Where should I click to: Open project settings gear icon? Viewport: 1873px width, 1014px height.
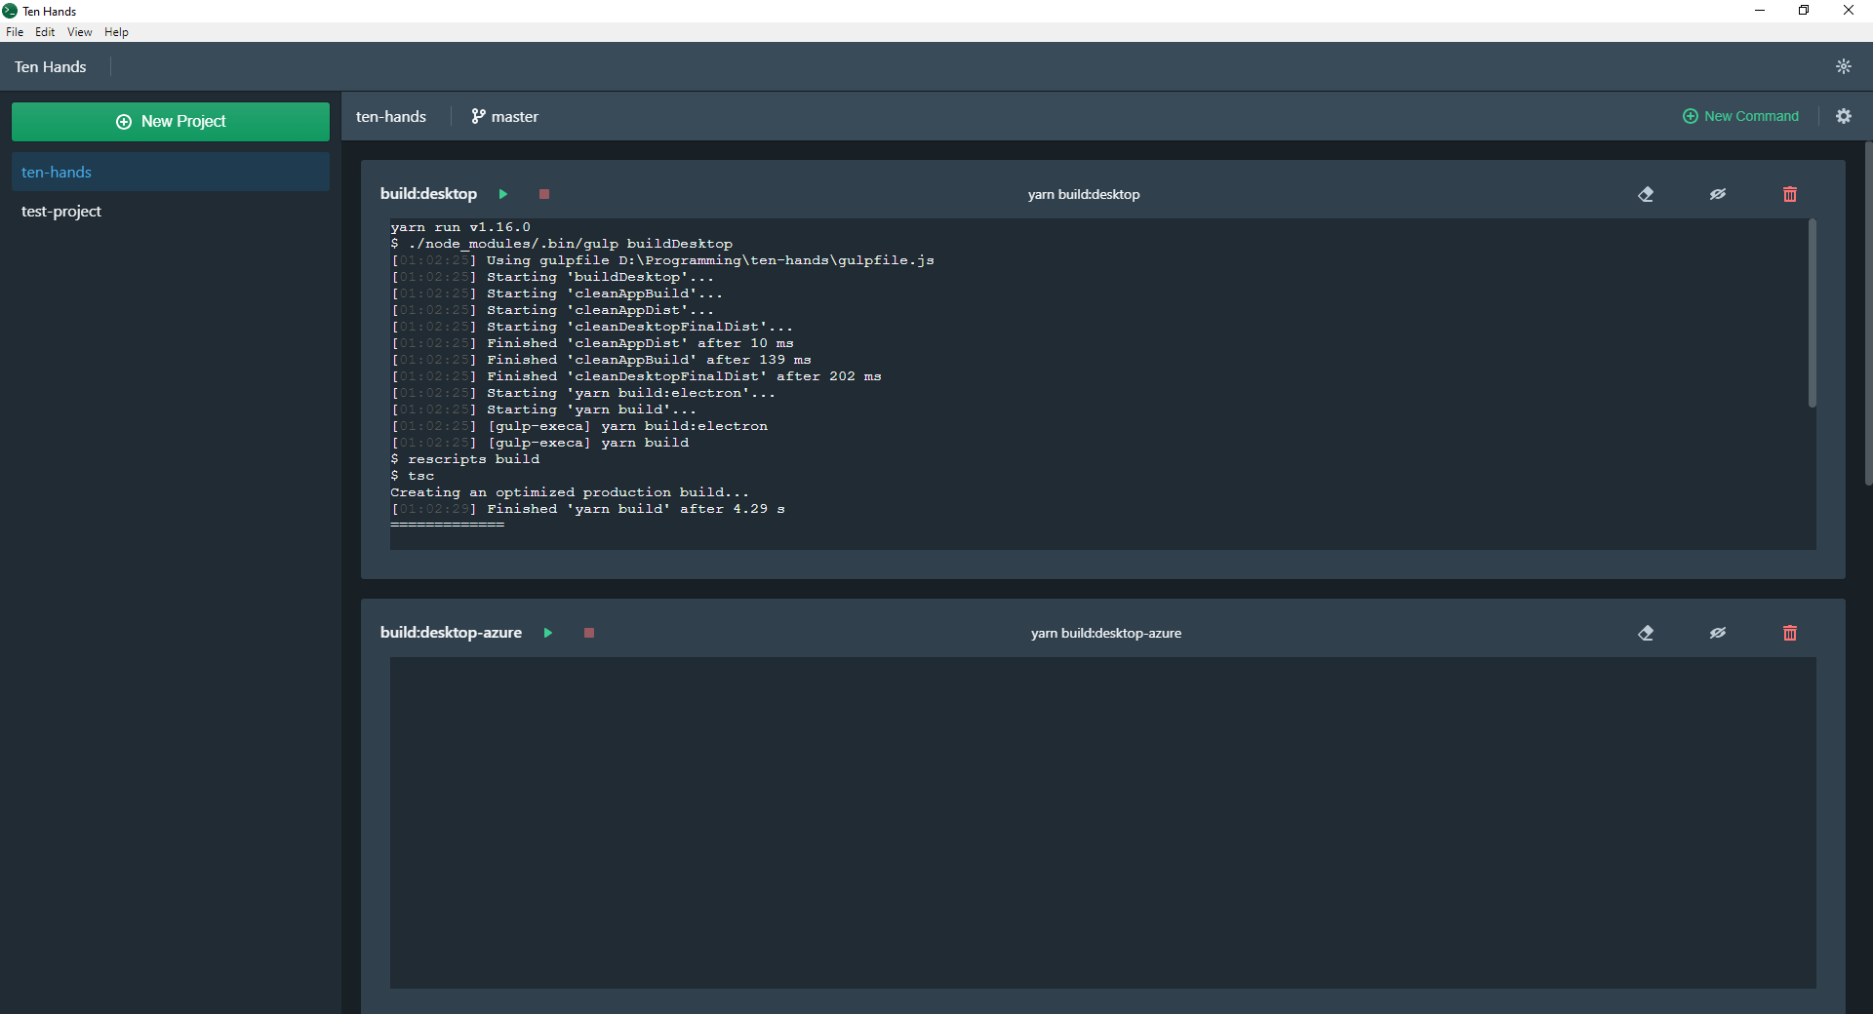[1843, 116]
